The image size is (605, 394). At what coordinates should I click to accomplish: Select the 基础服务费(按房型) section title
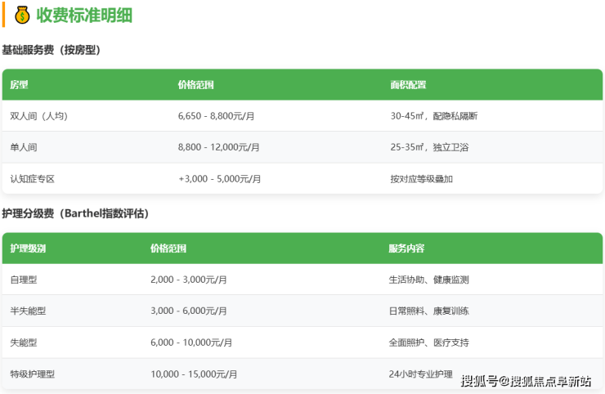(51, 50)
